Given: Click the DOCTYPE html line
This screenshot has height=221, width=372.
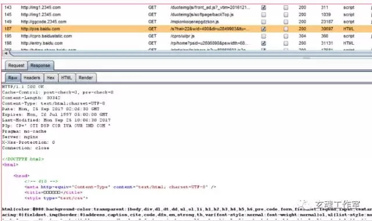Looking at the screenshot, I should (23, 159).
